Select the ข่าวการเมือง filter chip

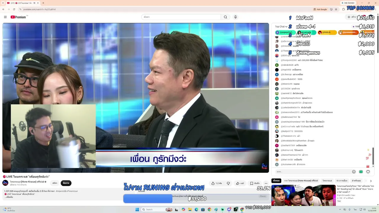(x=342, y=180)
